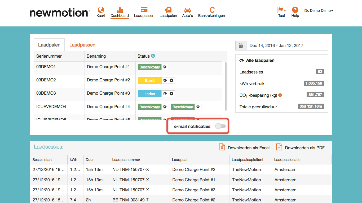The width and height of the screenshot is (362, 203).
Task: Click the Status info icon
Action: click(153, 56)
